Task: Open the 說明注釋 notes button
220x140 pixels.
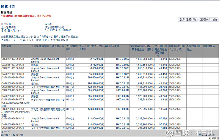Action: (188, 20)
